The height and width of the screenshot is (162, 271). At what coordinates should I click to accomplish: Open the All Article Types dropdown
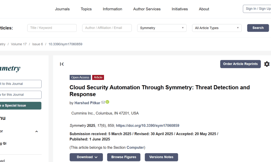[217, 28]
